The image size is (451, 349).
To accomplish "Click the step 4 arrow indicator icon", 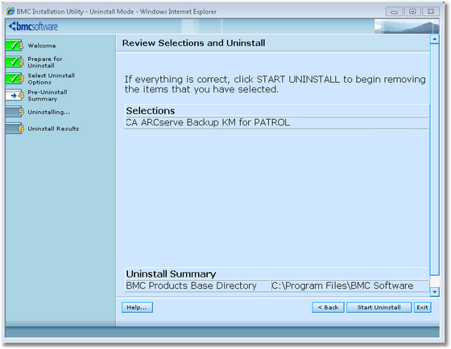I will tap(14, 95).
